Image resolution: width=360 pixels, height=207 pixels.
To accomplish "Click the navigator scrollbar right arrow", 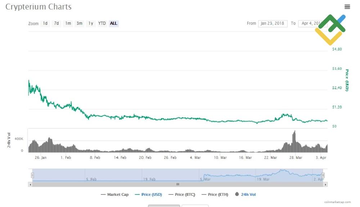I will point(325,184).
